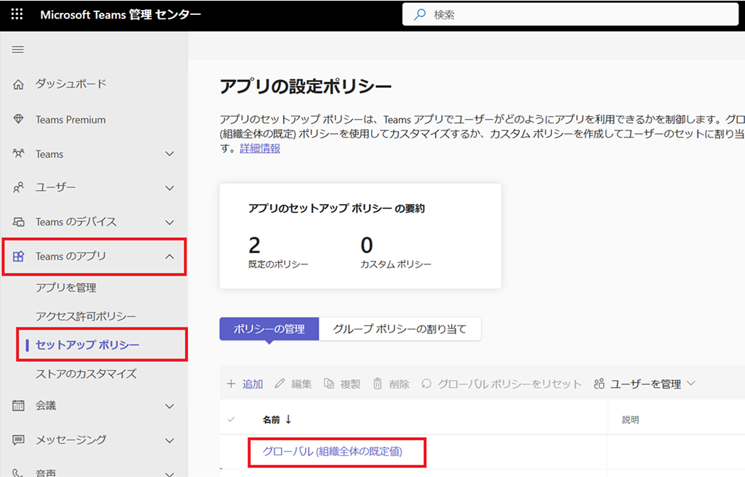The image size is (745, 477).
Task: Focus the 検索 search field
Action: pyautogui.click(x=570, y=15)
